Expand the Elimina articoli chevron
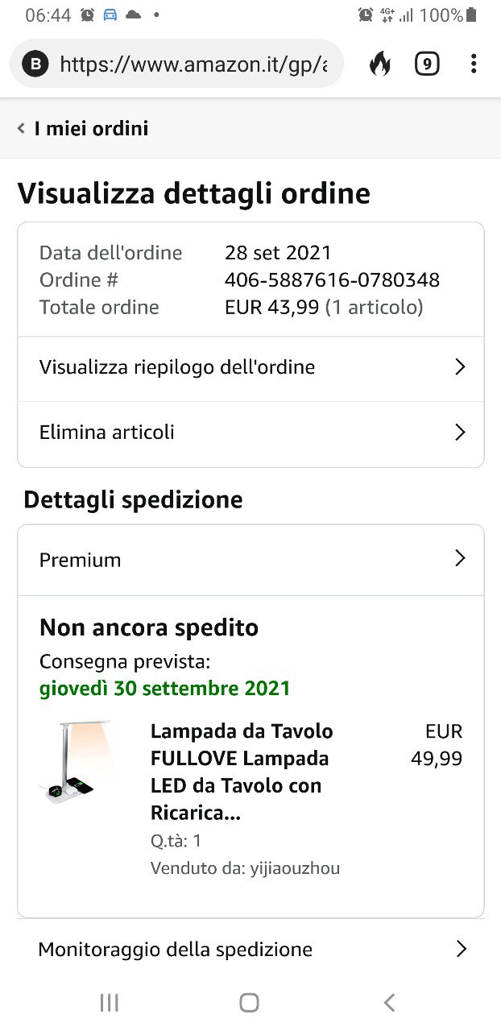The height and width of the screenshot is (1031, 501). tap(460, 433)
